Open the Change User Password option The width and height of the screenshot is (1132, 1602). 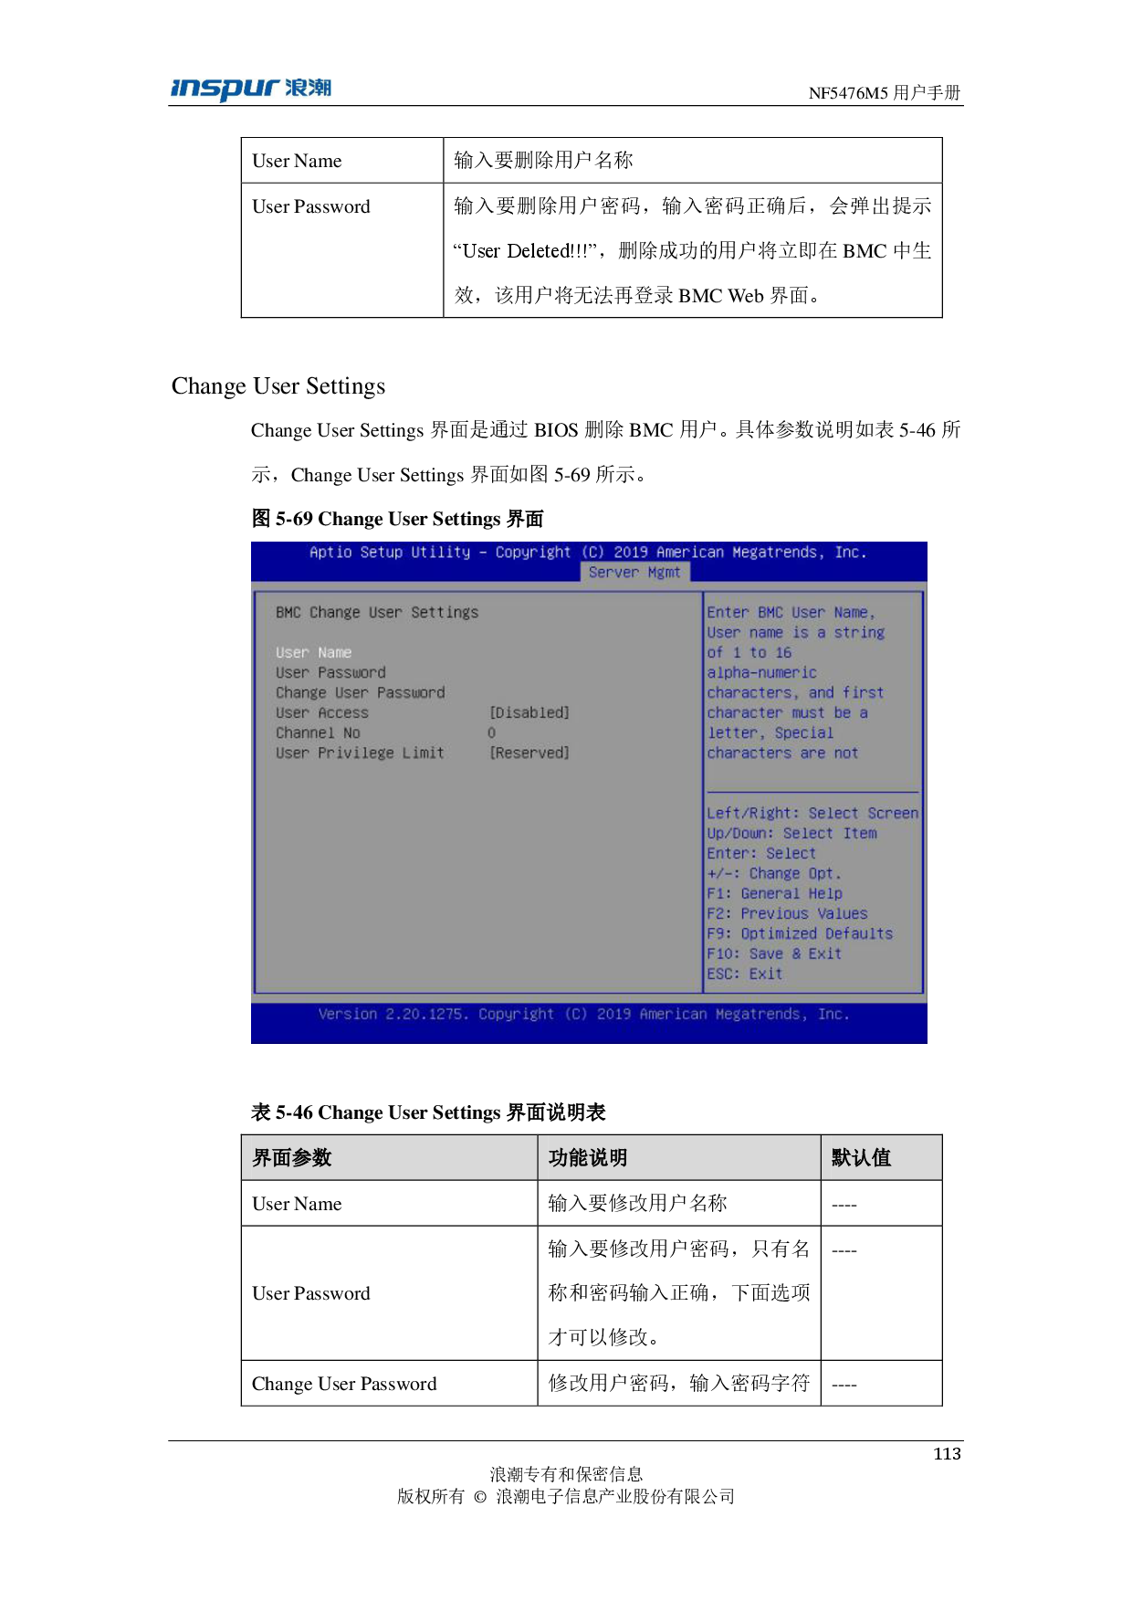[x=360, y=693]
